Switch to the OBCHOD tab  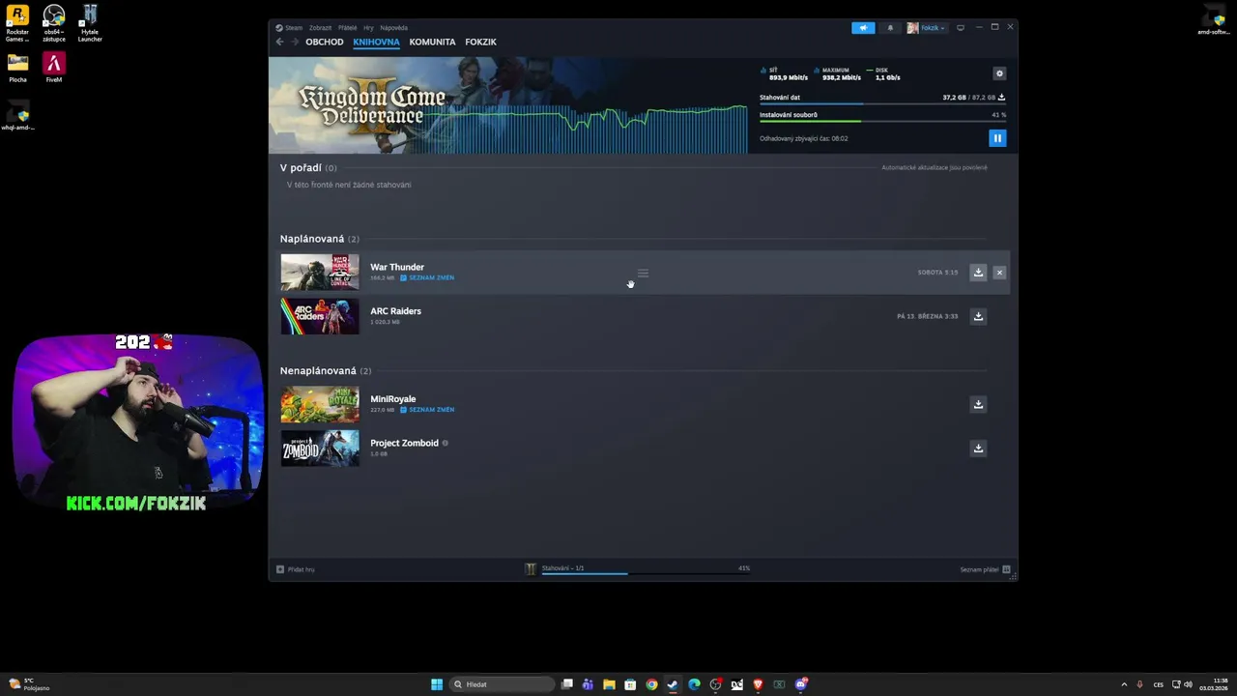click(325, 43)
